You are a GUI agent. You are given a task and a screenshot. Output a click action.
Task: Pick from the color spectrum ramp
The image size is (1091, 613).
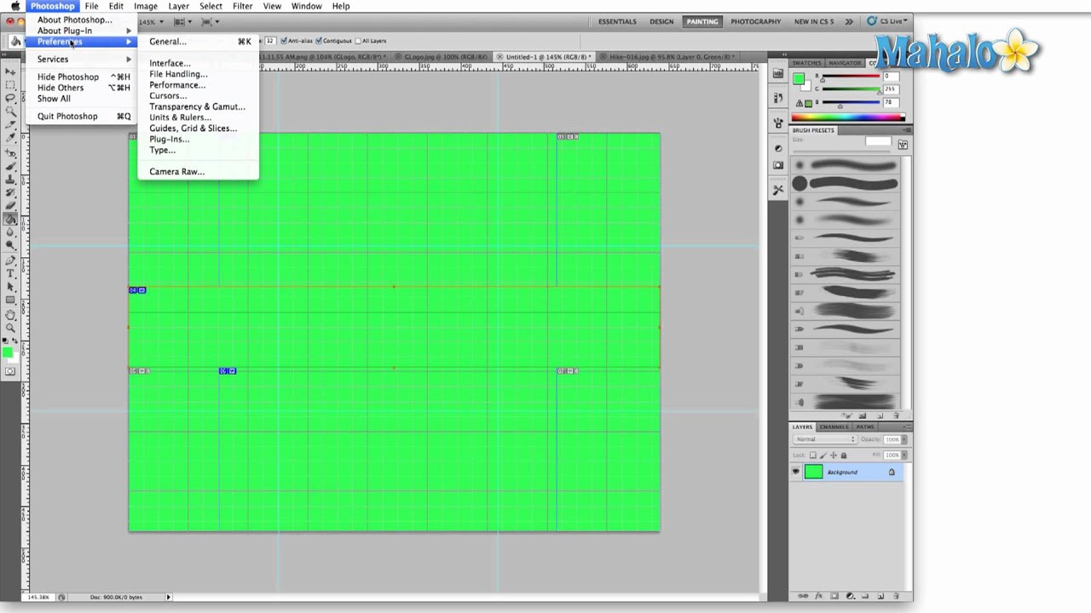click(x=848, y=117)
